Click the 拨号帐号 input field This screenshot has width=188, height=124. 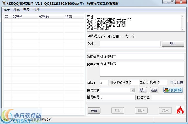[x=118, y=98]
